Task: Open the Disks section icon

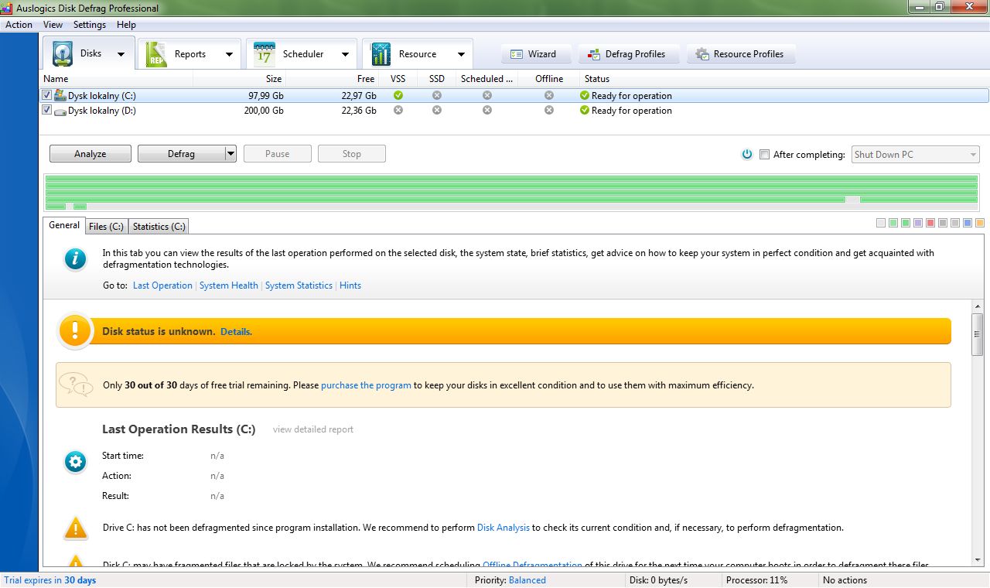Action: [63, 54]
